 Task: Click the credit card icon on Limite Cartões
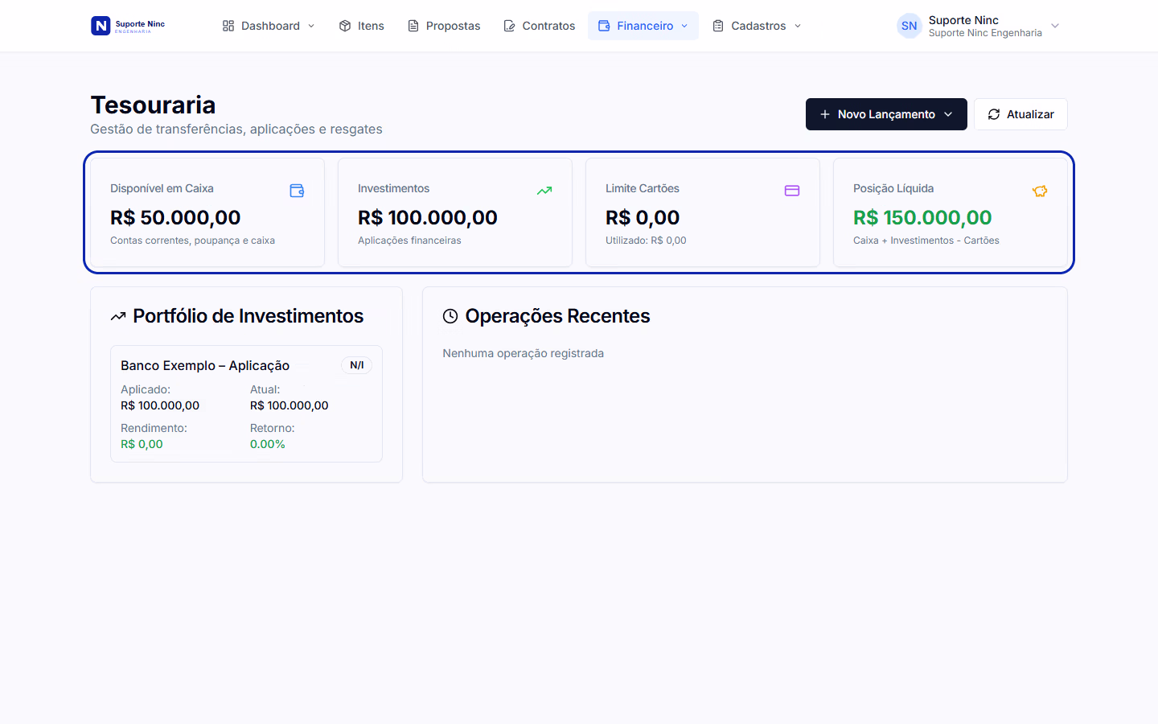tap(792, 191)
